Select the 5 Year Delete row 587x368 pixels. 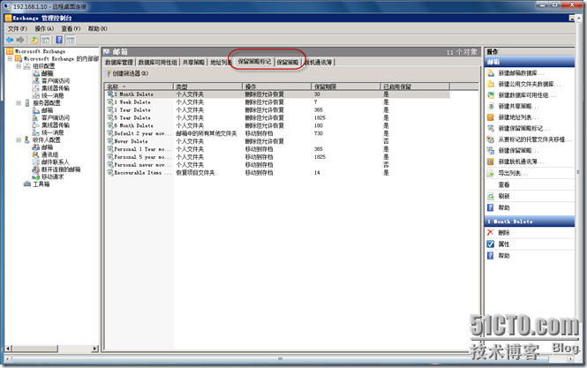(x=277, y=117)
